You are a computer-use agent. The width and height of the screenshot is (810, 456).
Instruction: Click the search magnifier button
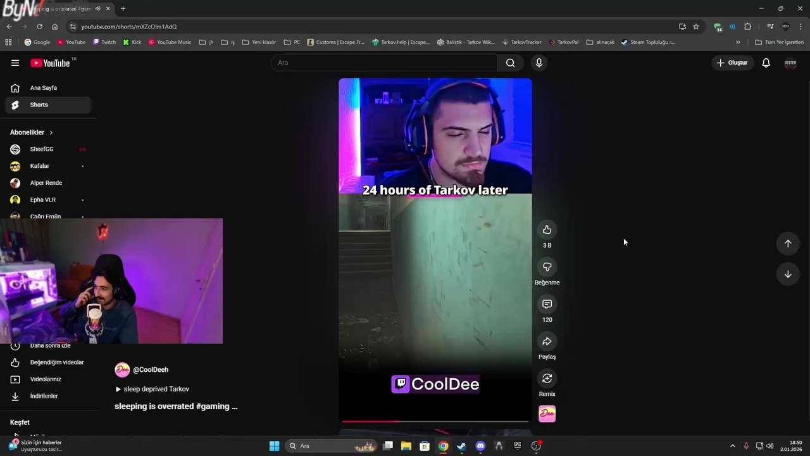tap(511, 63)
